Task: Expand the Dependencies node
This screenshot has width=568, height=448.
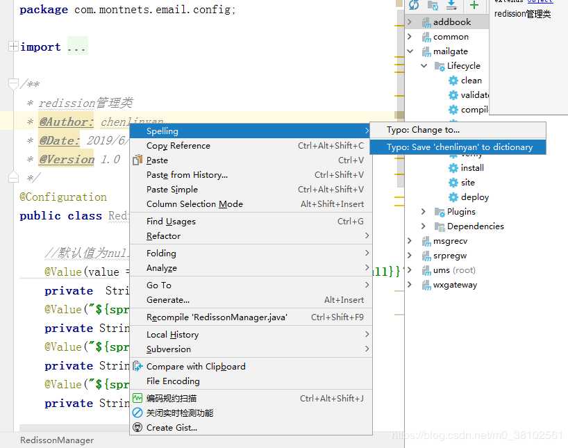Action: click(424, 226)
